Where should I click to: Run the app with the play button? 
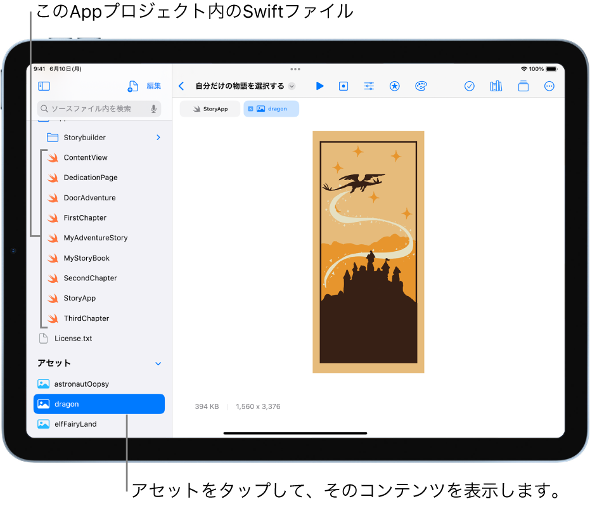tap(320, 86)
